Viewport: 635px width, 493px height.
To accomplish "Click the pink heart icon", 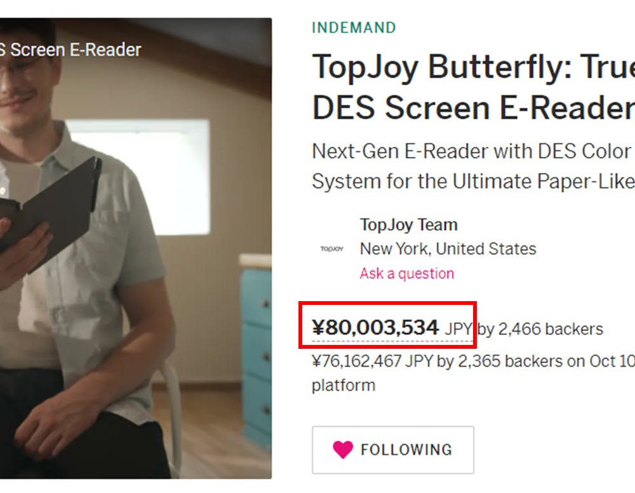I will 343,450.
